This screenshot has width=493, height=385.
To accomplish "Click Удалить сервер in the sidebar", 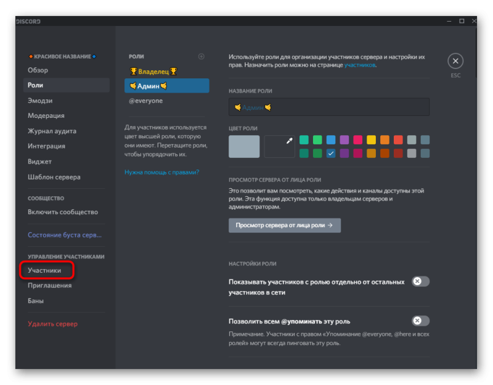I will click(x=67, y=324).
